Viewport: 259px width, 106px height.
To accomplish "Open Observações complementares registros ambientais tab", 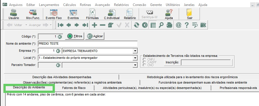I will [x=72, y=82].
